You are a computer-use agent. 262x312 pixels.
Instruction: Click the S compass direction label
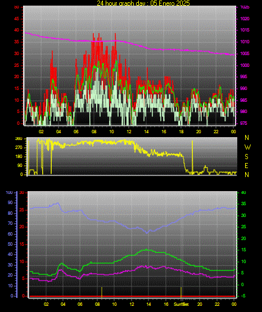(x=246, y=157)
